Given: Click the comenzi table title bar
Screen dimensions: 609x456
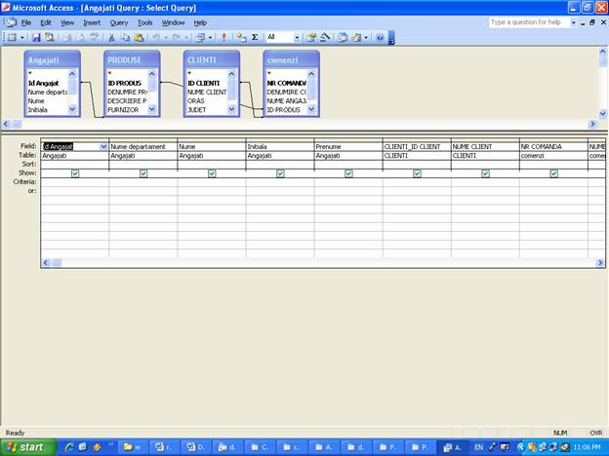Looking at the screenshot, I should pos(291,60).
